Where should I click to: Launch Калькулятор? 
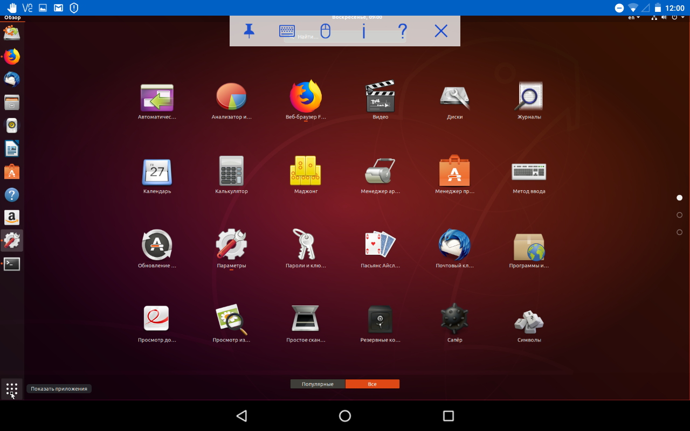[x=231, y=176]
